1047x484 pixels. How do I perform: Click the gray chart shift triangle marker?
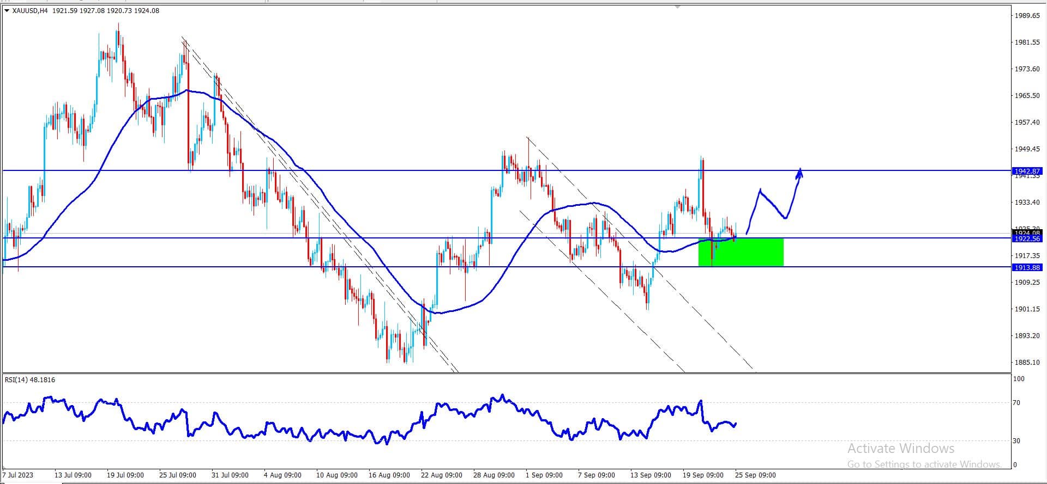677,7
